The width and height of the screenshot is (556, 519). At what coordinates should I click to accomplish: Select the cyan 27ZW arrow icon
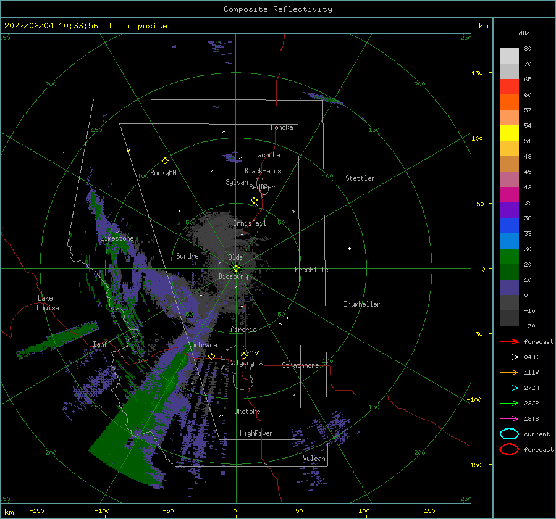coord(509,388)
